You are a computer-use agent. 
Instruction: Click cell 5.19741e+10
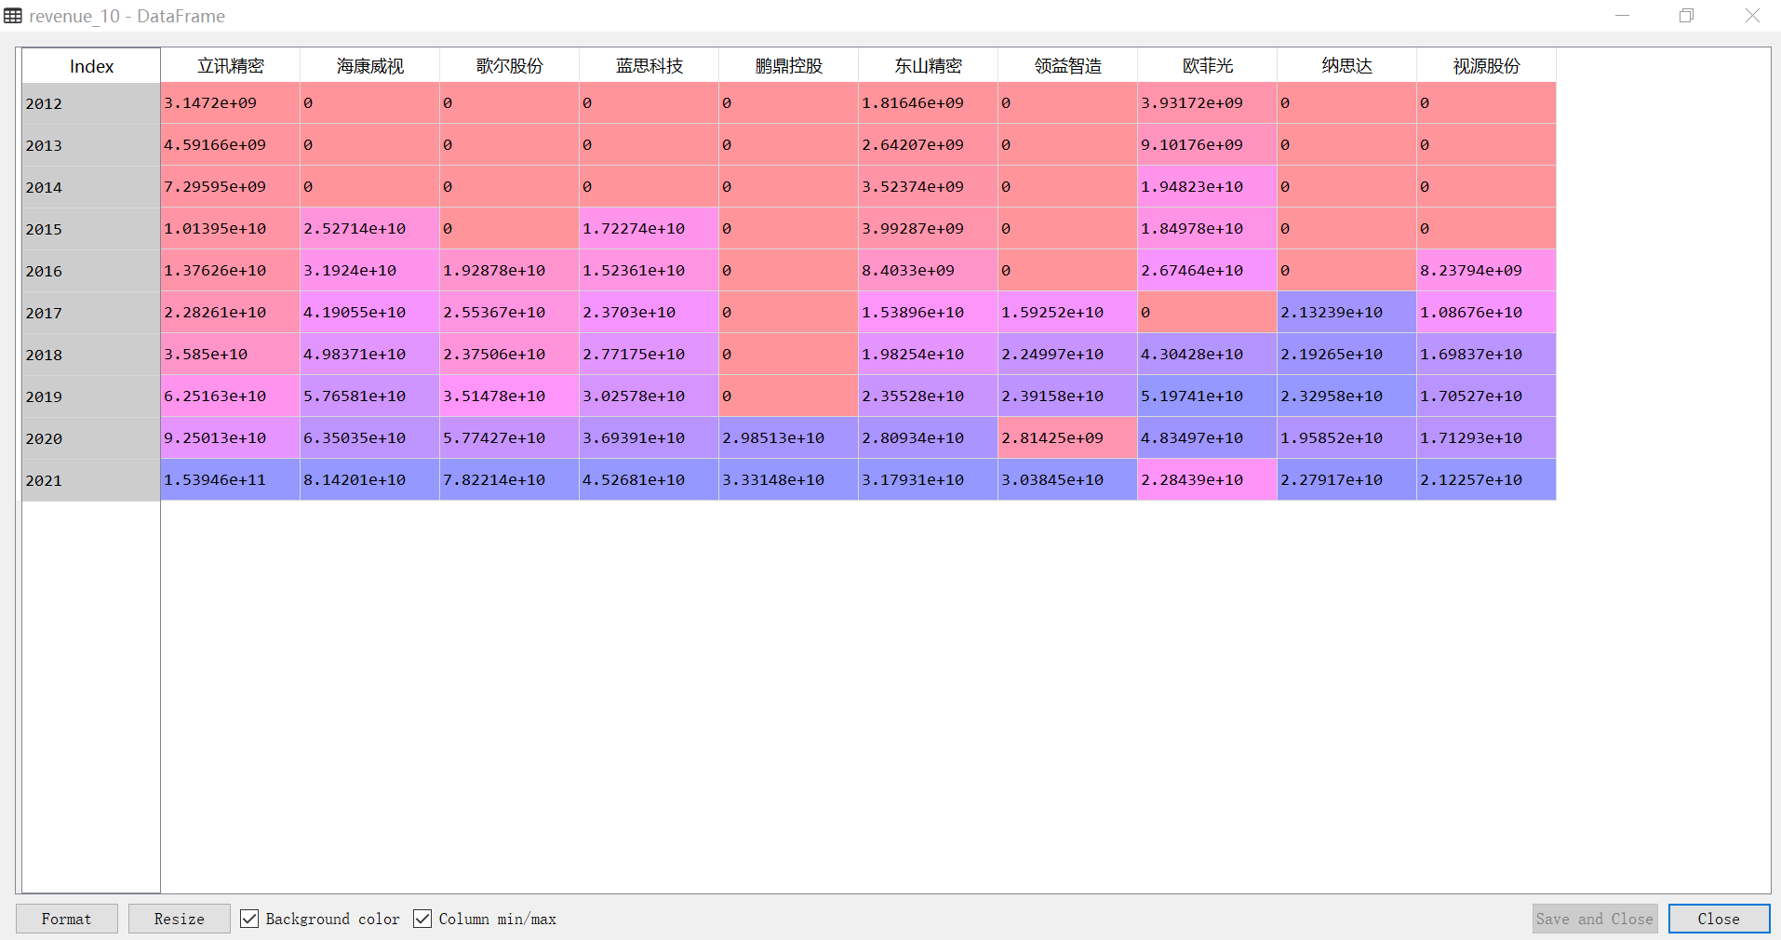coord(1208,396)
